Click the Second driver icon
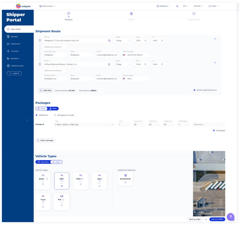241x225 pixels. 125,175
